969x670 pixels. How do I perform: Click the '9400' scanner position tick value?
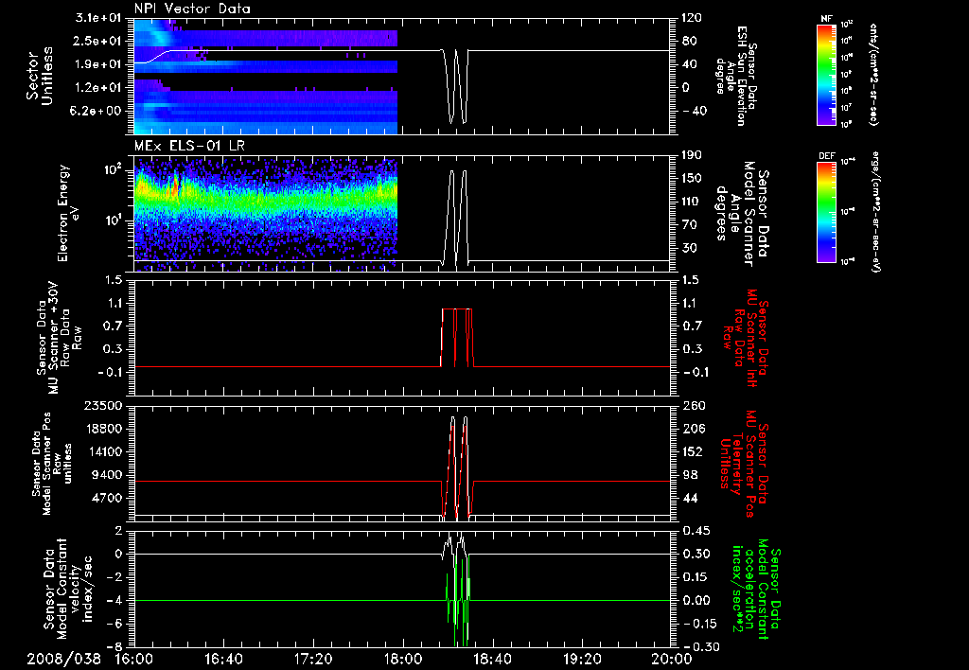coord(109,475)
